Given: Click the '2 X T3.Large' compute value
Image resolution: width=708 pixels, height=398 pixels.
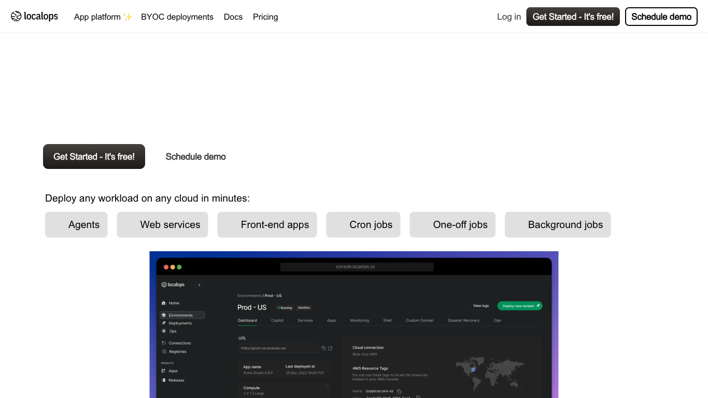Looking at the screenshot, I should (x=253, y=393).
